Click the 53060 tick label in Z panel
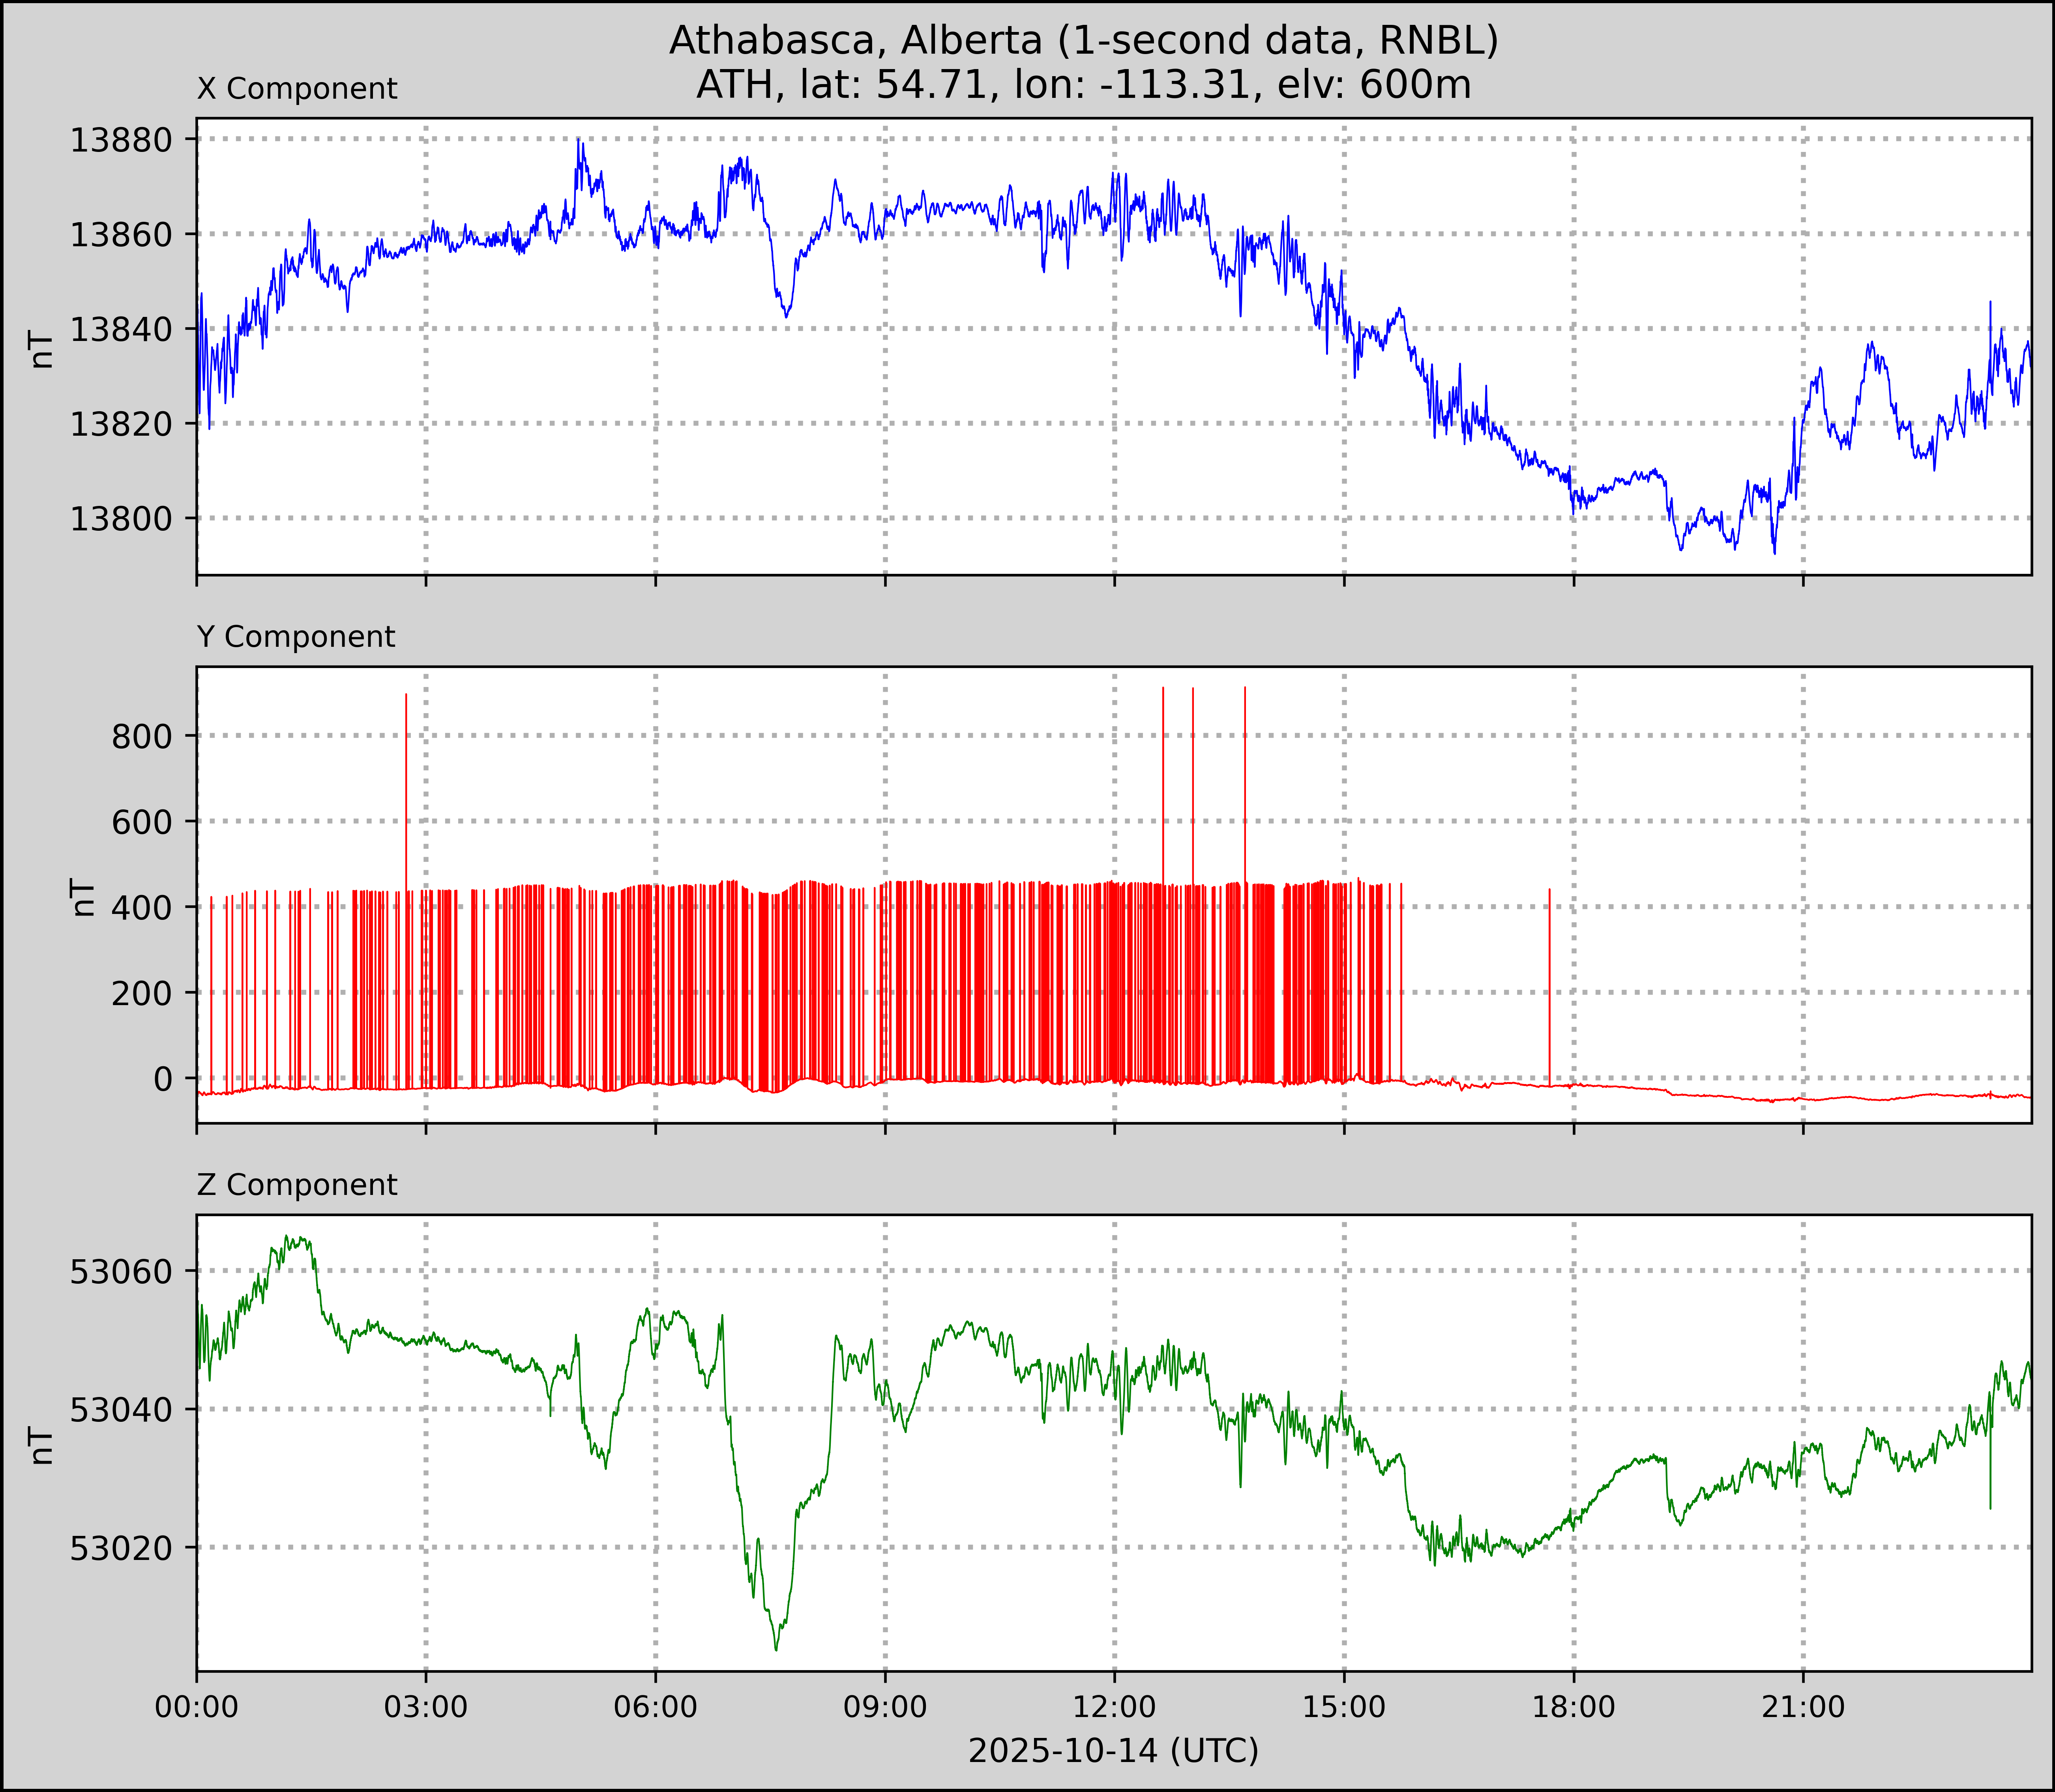 point(121,1272)
